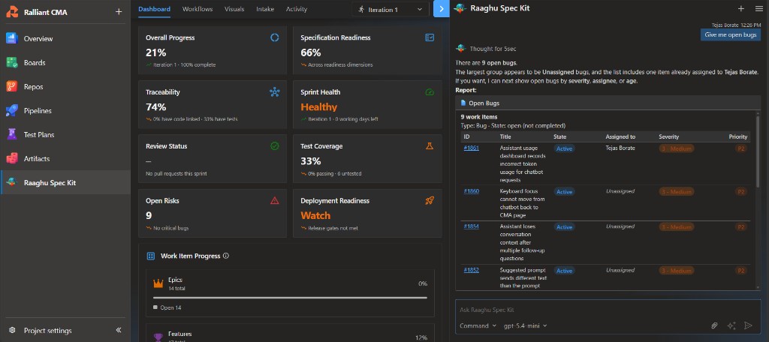Open bug link #1861

click(x=472, y=148)
